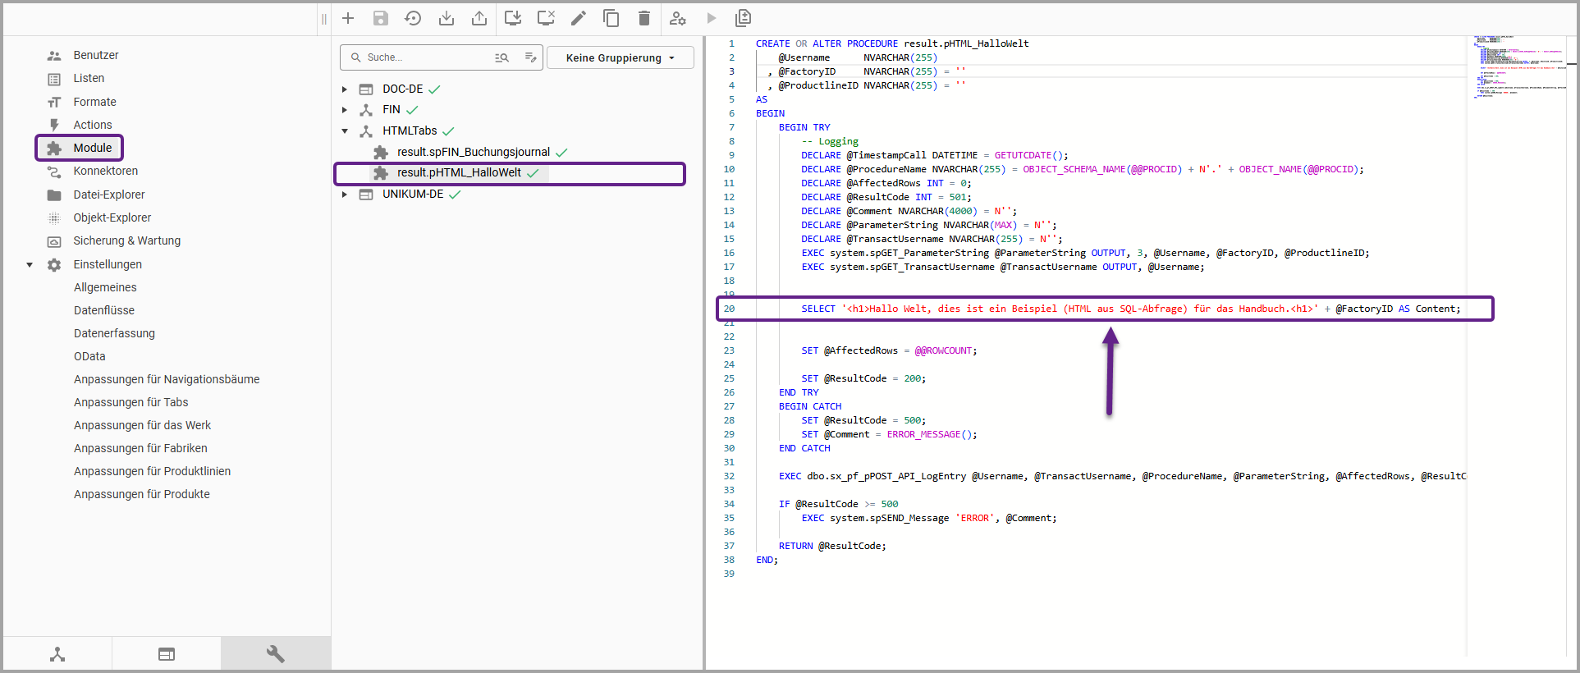Open user permission settings icon
This screenshot has width=1580, height=673.
(678, 18)
